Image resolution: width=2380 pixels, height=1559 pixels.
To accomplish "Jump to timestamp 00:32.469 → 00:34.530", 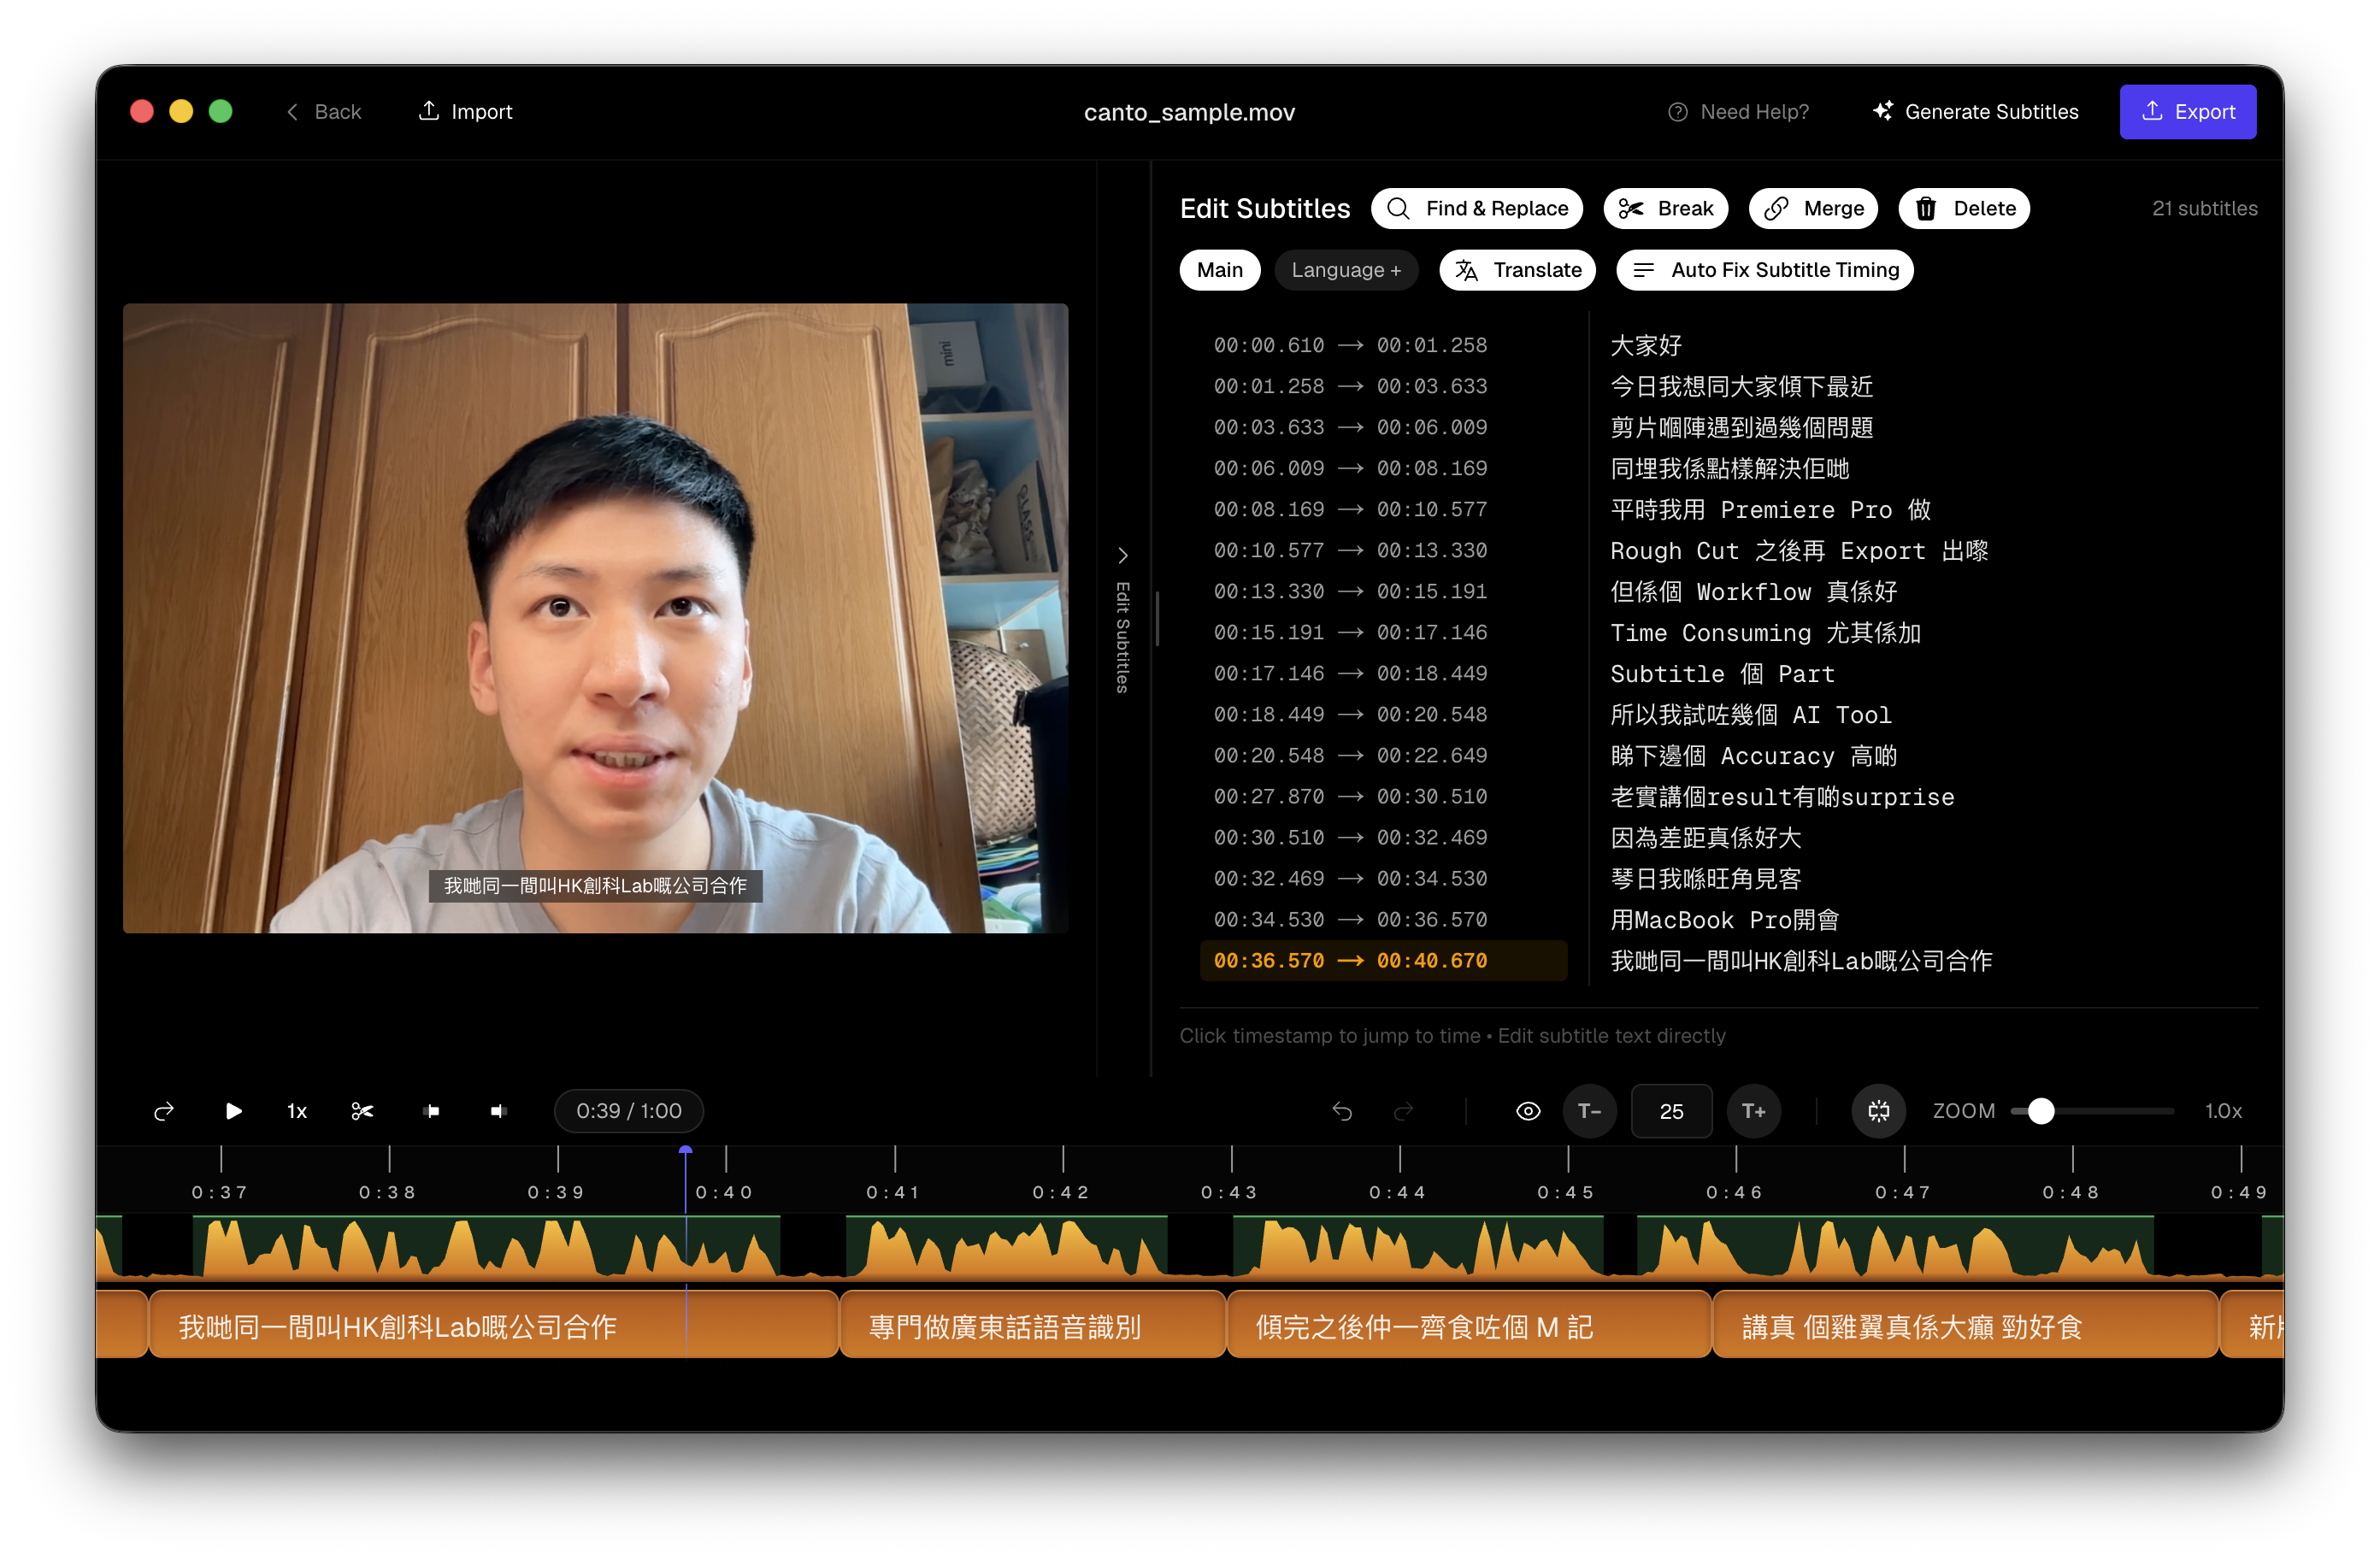I will click(x=1350, y=879).
